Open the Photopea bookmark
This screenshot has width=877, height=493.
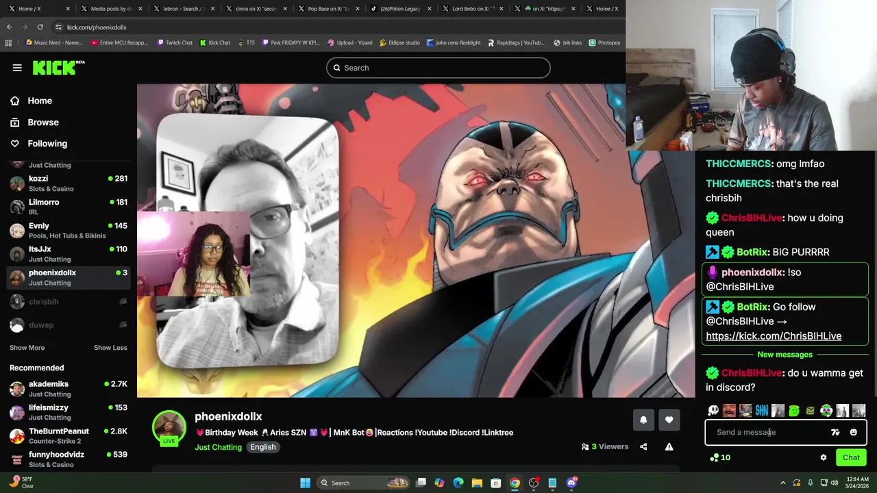[x=604, y=42]
